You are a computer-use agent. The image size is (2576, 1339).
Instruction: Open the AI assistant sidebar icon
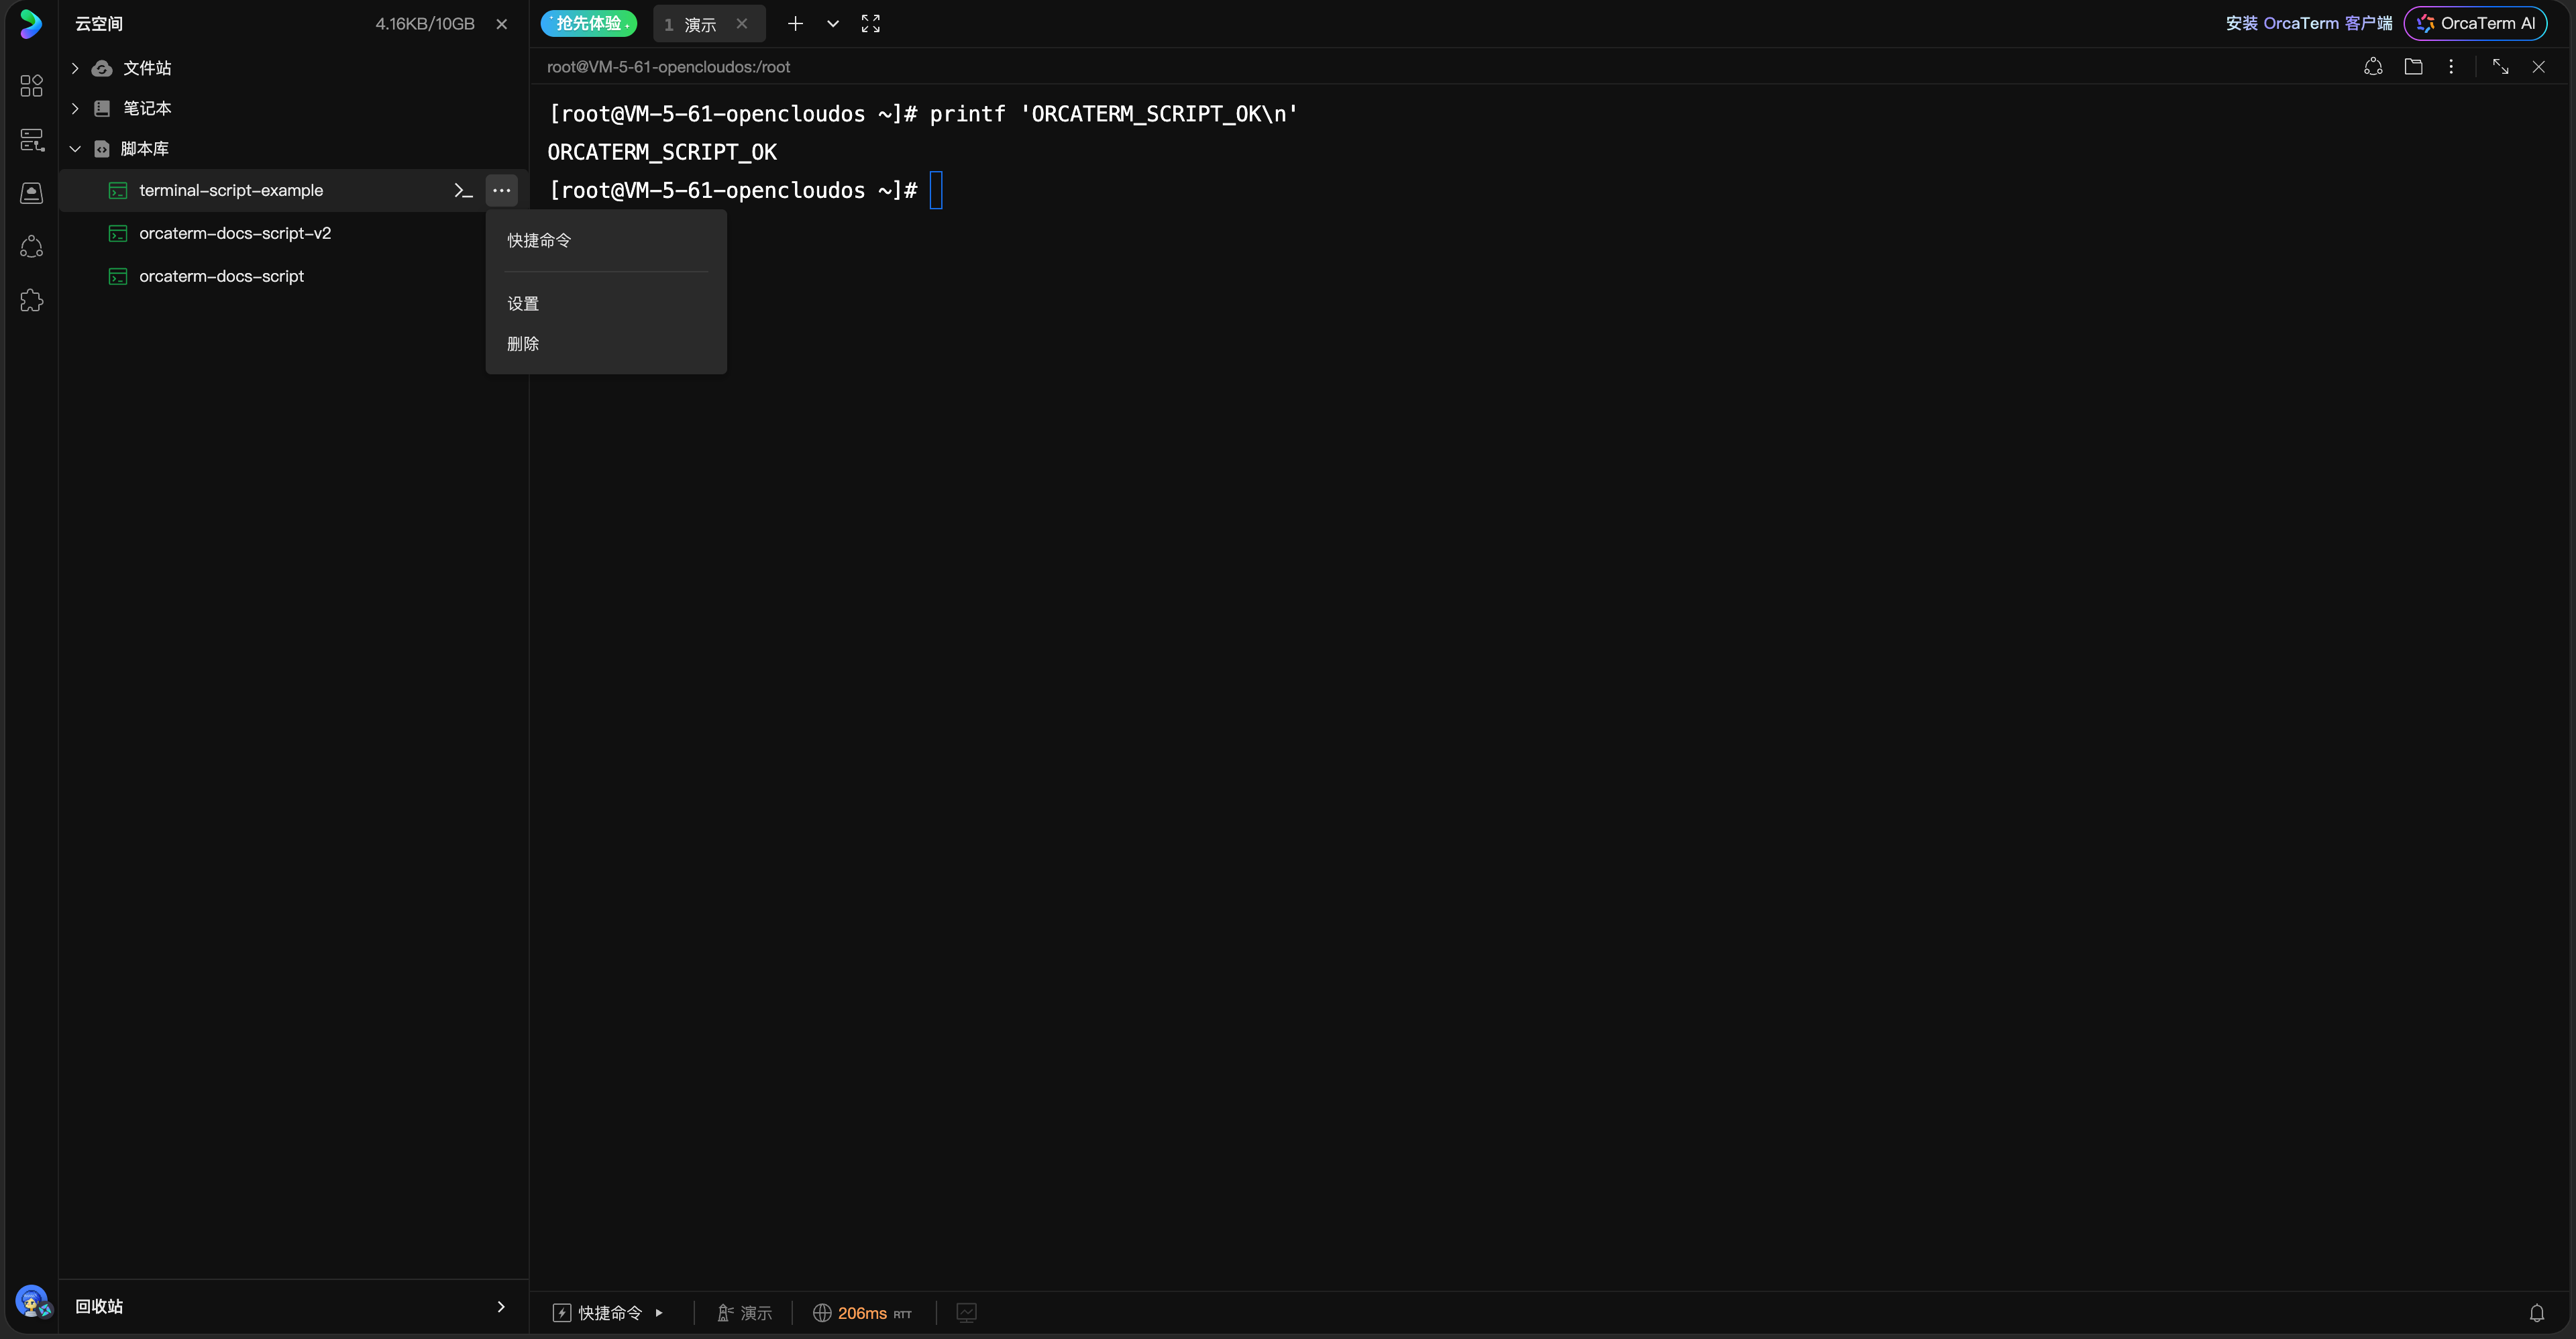point(31,247)
